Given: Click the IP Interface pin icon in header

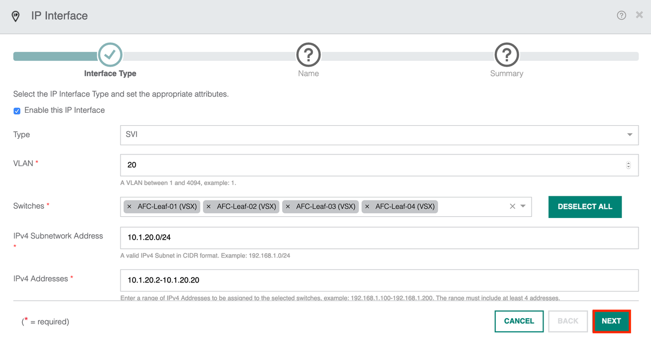Looking at the screenshot, I should tap(15, 16).
